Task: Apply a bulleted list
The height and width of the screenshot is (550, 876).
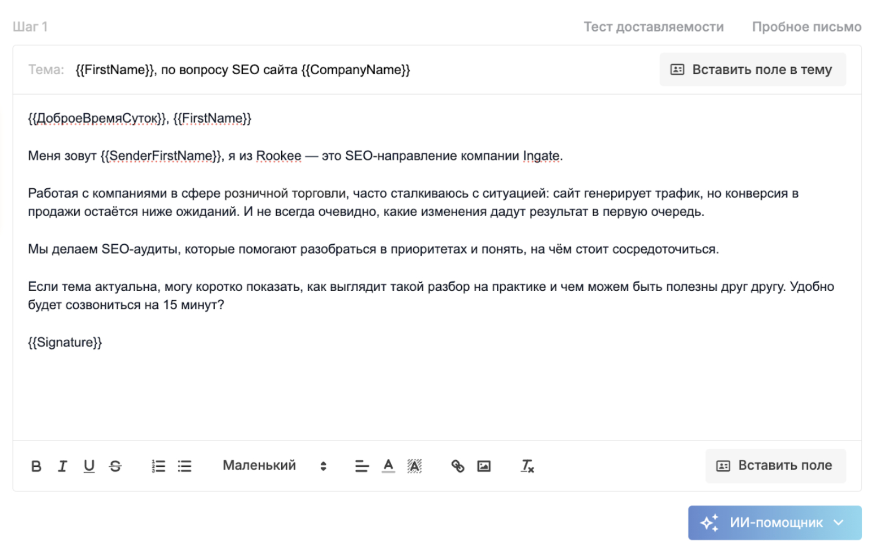Action: pyautogui.click(x=185, y=466)
